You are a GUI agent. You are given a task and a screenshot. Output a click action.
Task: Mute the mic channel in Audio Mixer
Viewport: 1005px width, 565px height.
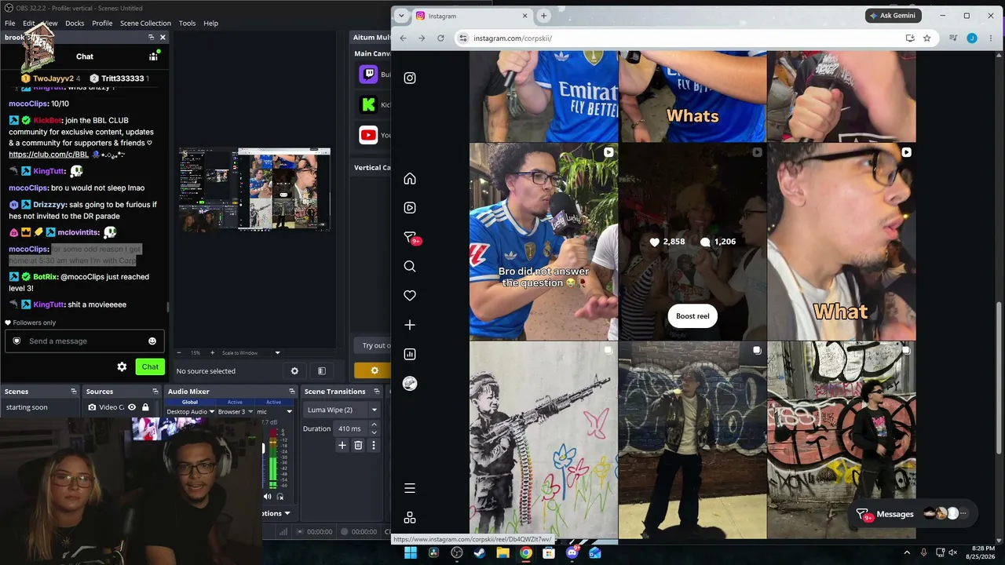click(267, 496)
